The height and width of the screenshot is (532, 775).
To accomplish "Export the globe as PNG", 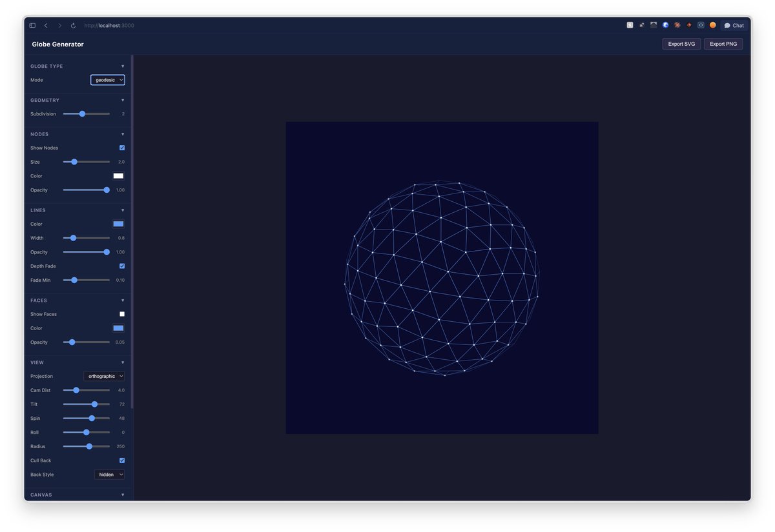I will click(723, 44).
